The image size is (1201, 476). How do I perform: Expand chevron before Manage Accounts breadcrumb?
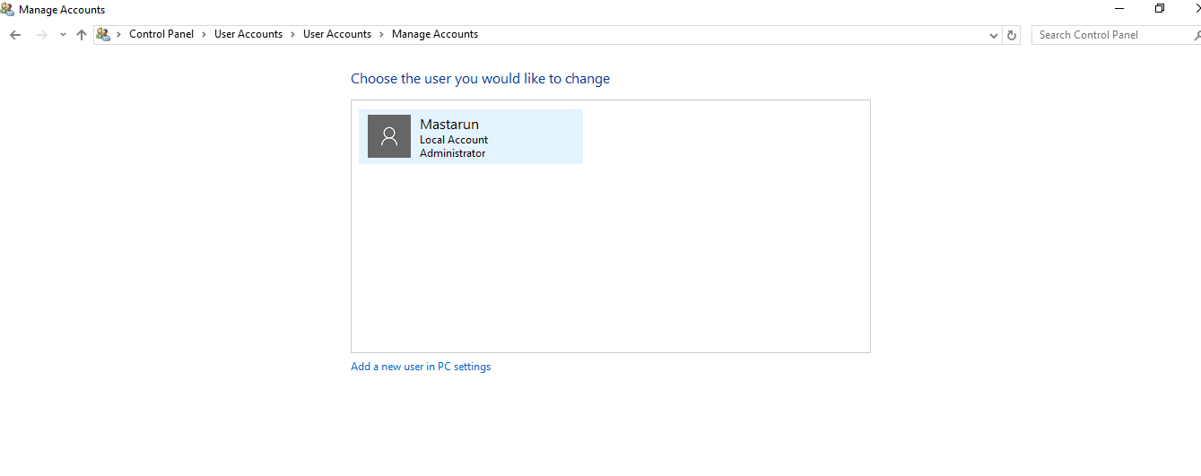(x=382, y=34)
